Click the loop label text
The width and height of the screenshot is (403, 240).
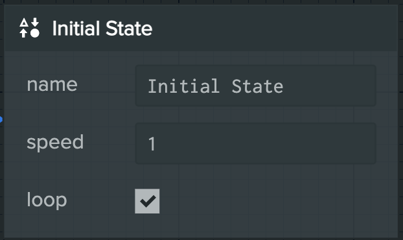point(47,200)
